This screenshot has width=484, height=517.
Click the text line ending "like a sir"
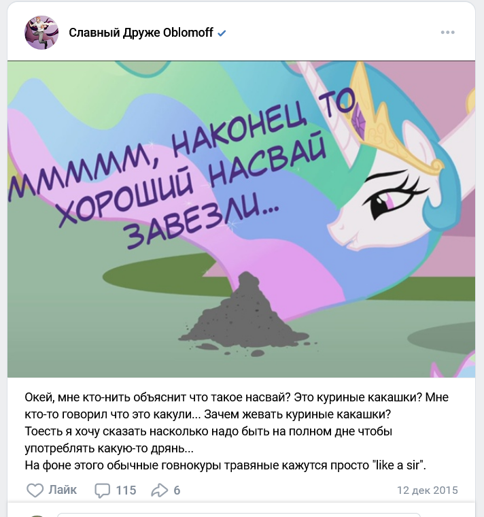[x=226, y=465]
